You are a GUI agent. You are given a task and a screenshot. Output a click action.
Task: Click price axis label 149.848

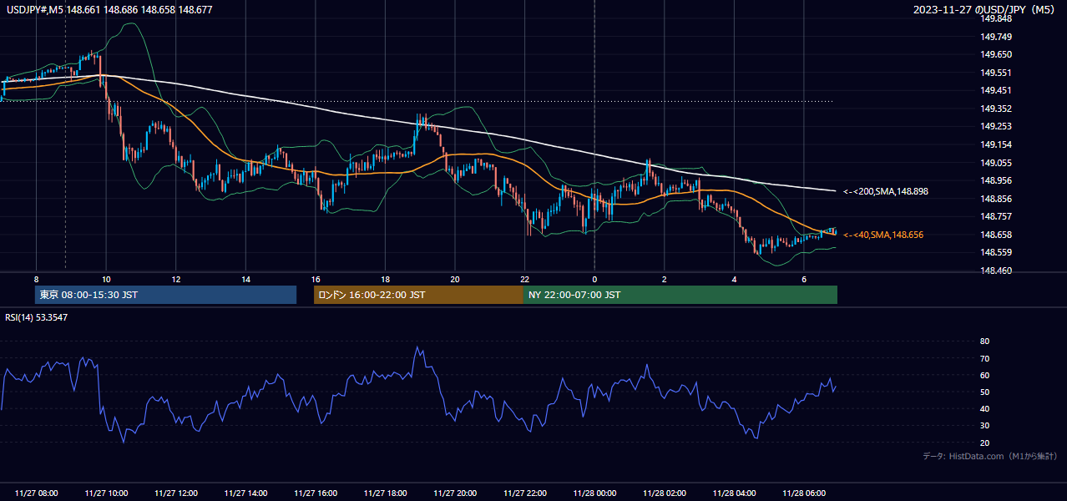point(997,18)
